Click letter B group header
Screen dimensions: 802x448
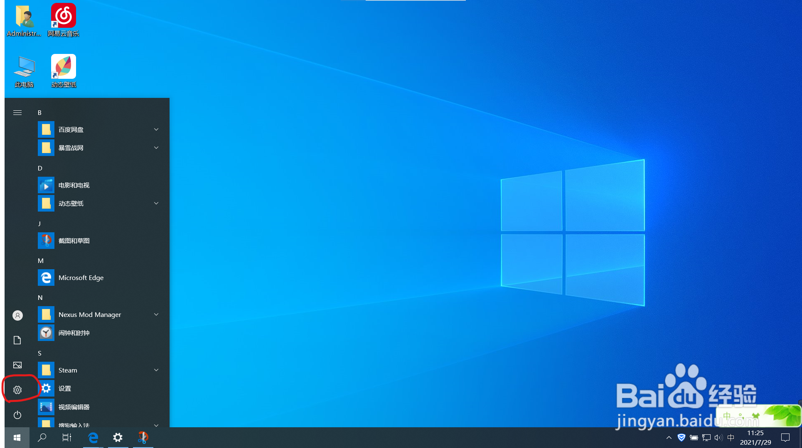(39, 113)
